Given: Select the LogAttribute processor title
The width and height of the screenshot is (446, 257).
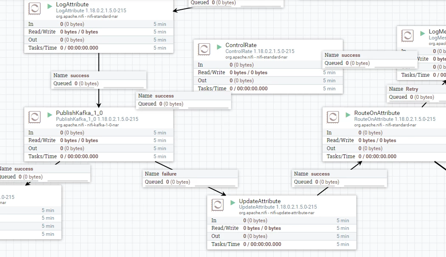Looking at the screenshot, I should tap(72, 5).
